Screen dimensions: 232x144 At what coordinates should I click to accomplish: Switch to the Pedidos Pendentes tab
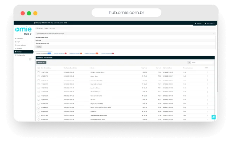(x=59, y=53)
